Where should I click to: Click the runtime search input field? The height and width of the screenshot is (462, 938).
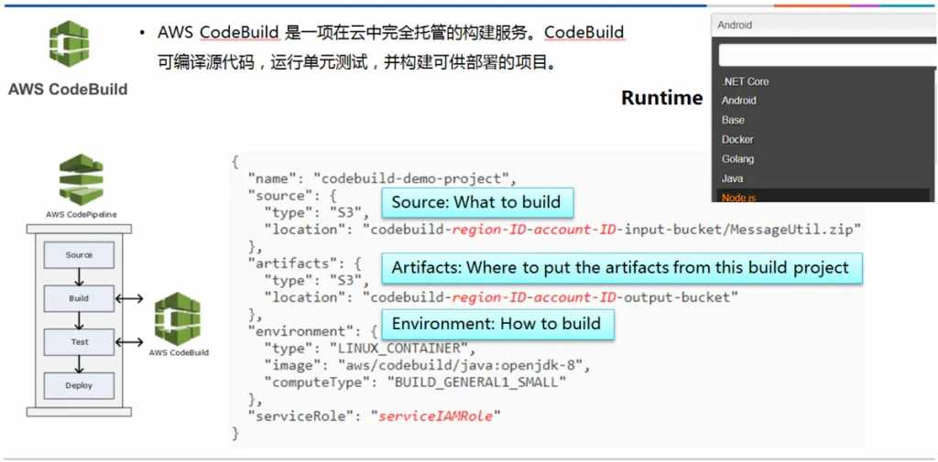[x=828, y=55]
